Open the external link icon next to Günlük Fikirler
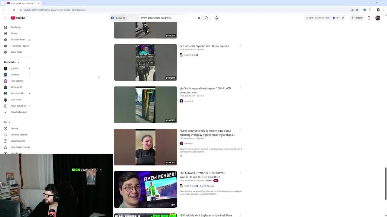The height and width of the screenshot is (217, 387). (x=30, y=40)
